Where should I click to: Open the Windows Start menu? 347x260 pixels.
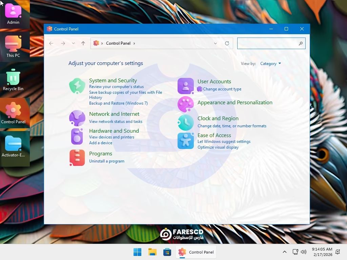point(137,252)
